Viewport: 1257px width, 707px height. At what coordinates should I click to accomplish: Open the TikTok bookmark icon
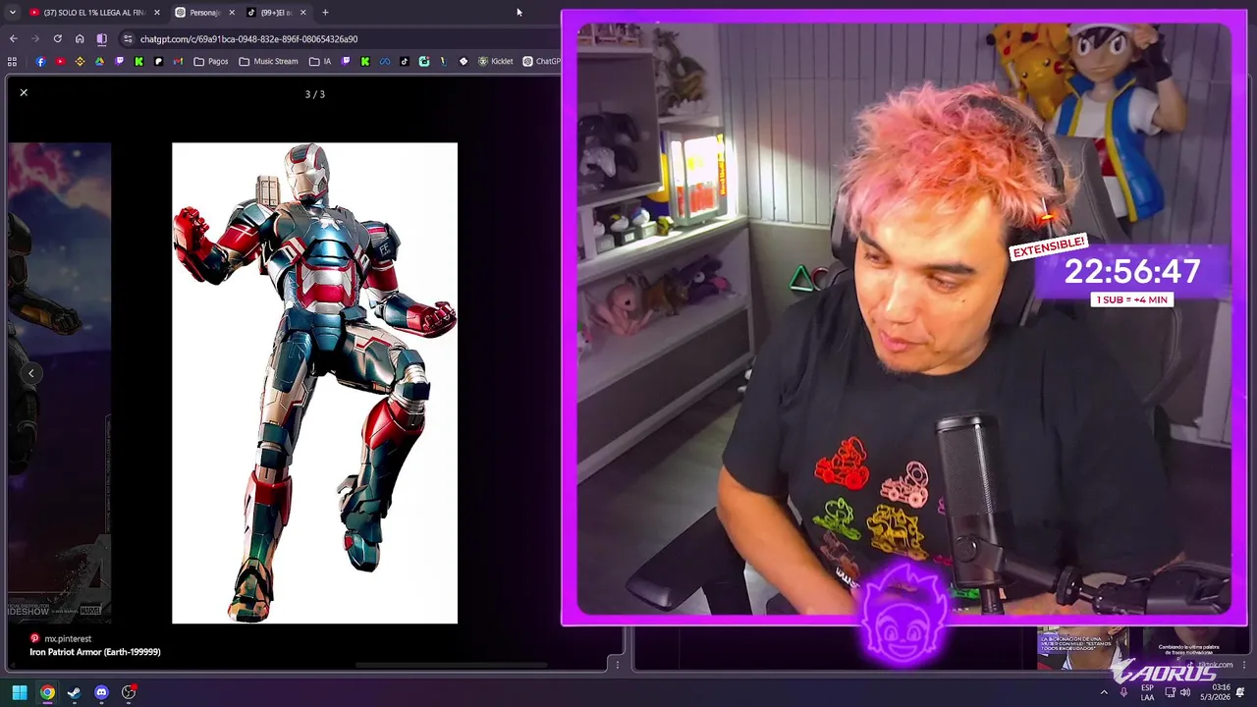404,61
